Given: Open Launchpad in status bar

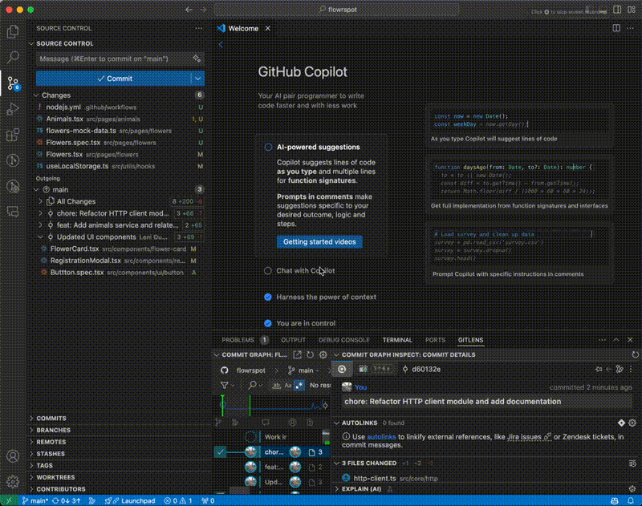Looking at the screenshot, I should point(130,500).
